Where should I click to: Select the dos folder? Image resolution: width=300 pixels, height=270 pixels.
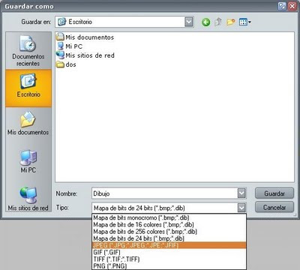click(x=66, y=64)
